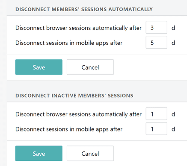Click the gray left margin strip
Screen dimensions: 187x166
click(3, 83)
